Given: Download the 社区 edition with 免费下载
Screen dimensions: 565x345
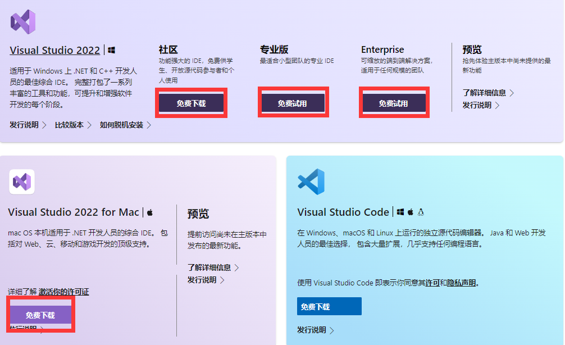Looking at the screenshot, I should [x=192, y=103].
